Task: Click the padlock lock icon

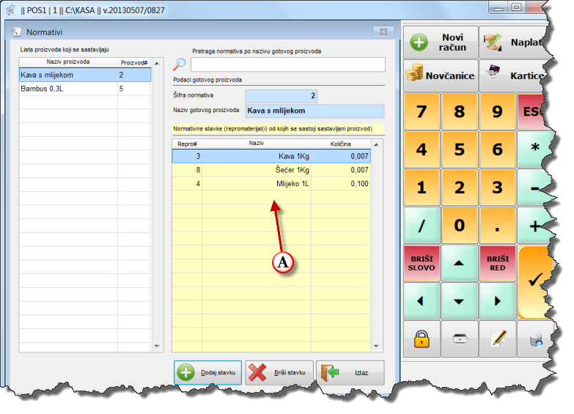Action: point(421,339)
